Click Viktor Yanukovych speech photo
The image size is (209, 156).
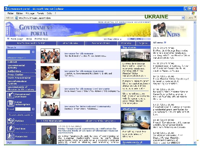click(49, 135)
